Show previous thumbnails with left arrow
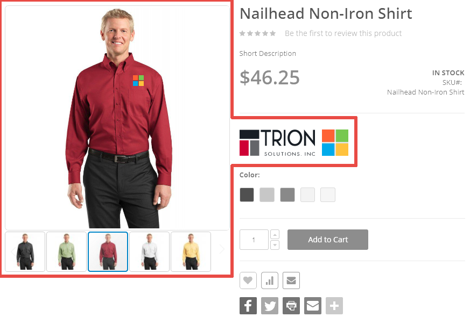Viewport: 470px width, 324px height. [12, 251]
